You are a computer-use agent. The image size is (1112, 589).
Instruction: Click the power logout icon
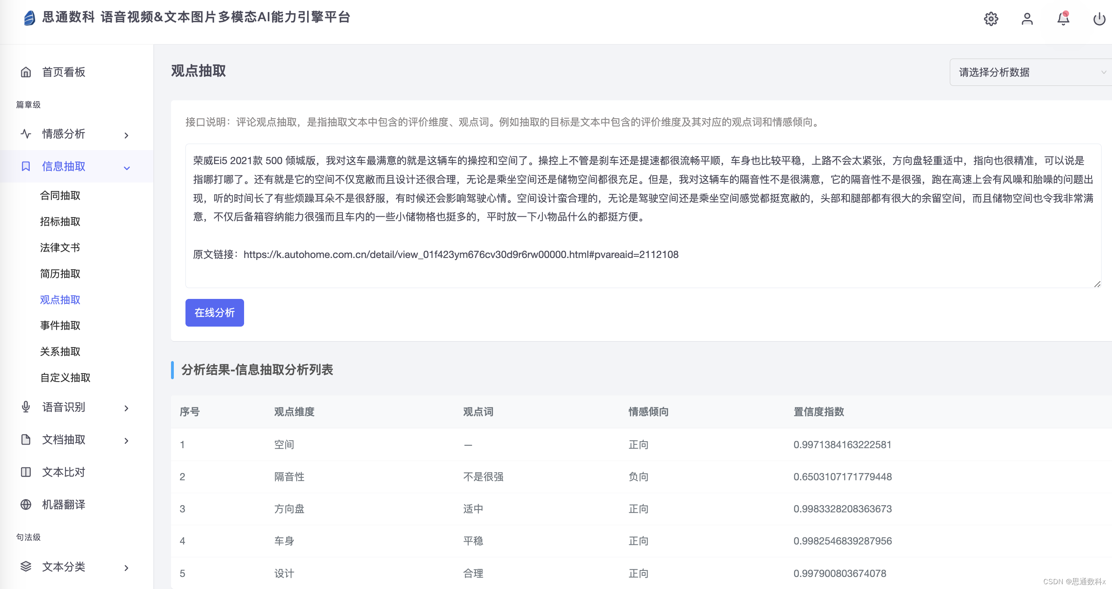click(1099, 19)
